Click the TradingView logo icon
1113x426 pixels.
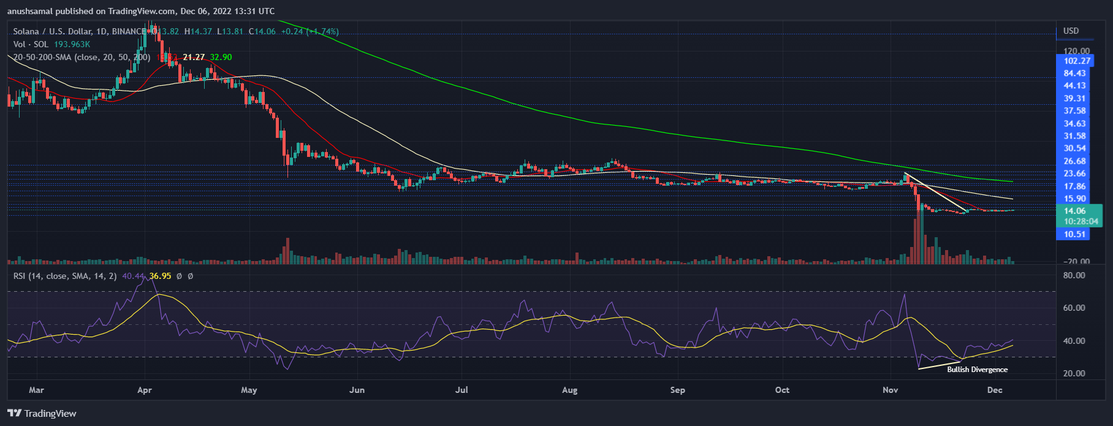pos(15,413)
